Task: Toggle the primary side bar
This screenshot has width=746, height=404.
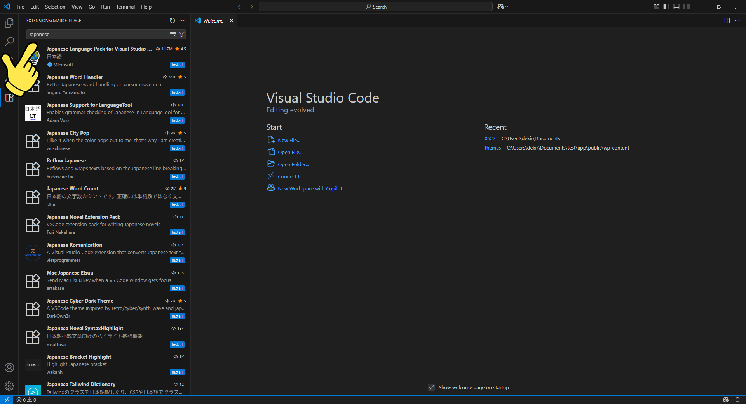Action: point(666,7)
